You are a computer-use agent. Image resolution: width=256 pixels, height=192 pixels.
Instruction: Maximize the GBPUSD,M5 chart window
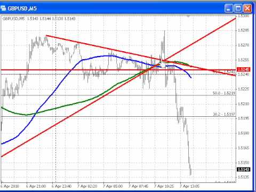(238, 9)
